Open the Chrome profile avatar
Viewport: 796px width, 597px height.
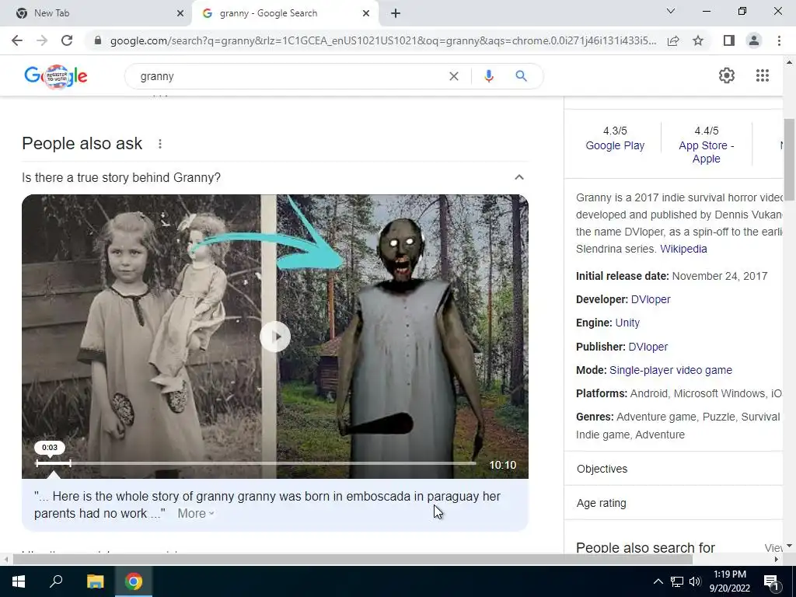coord(754,40)
